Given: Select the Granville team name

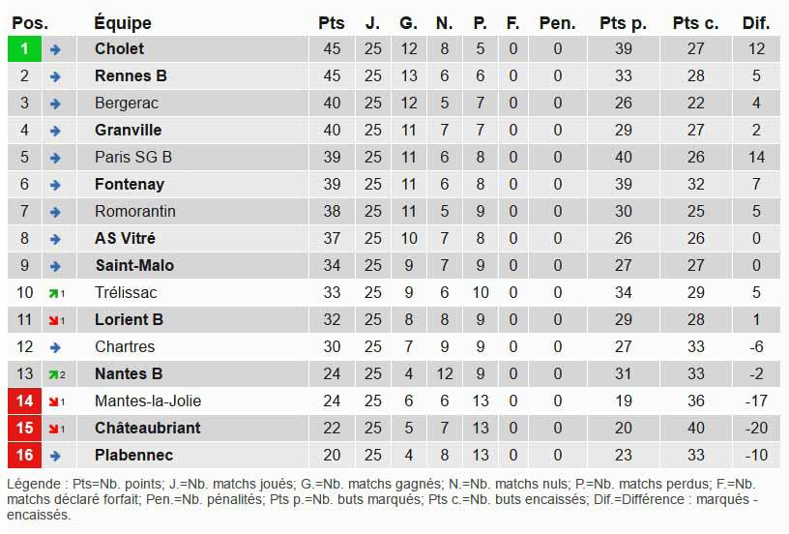Looking at the screenshot, I should (x=128, y=130).
